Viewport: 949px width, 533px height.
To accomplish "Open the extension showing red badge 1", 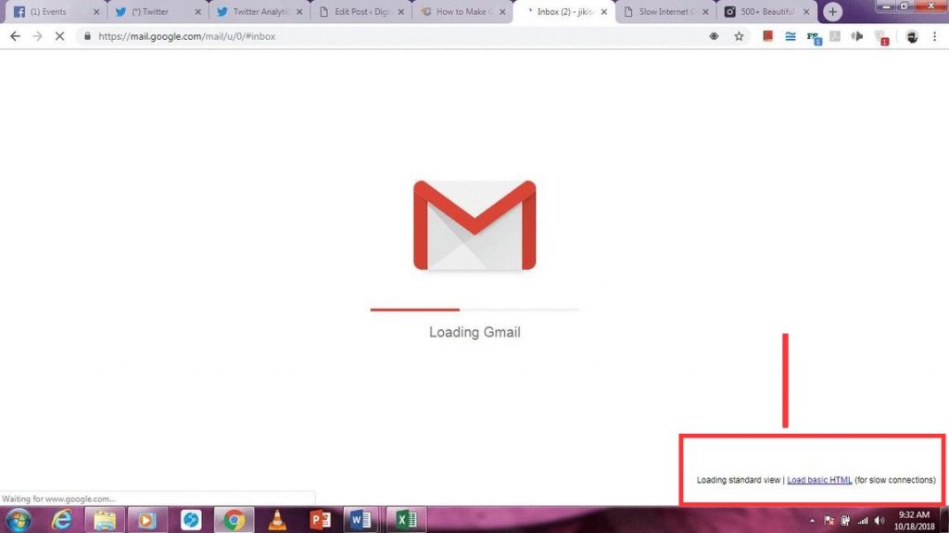I will coord(882,38).
